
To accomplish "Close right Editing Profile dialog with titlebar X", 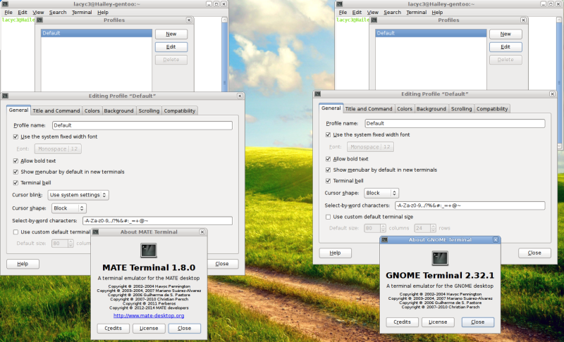I will coord(553,94).
